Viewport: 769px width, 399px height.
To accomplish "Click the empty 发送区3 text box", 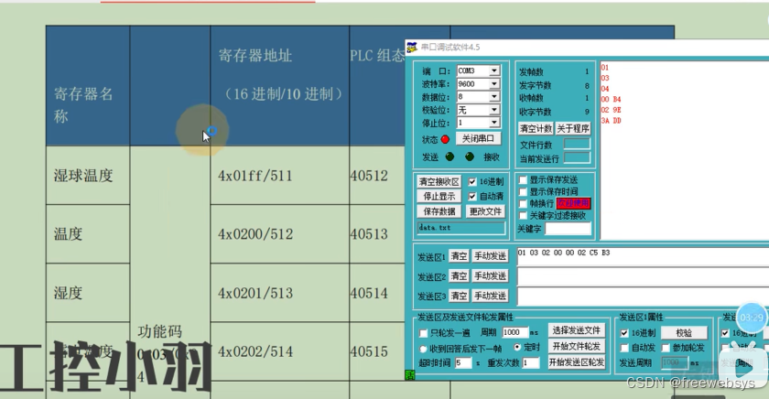I will [643, 297].
